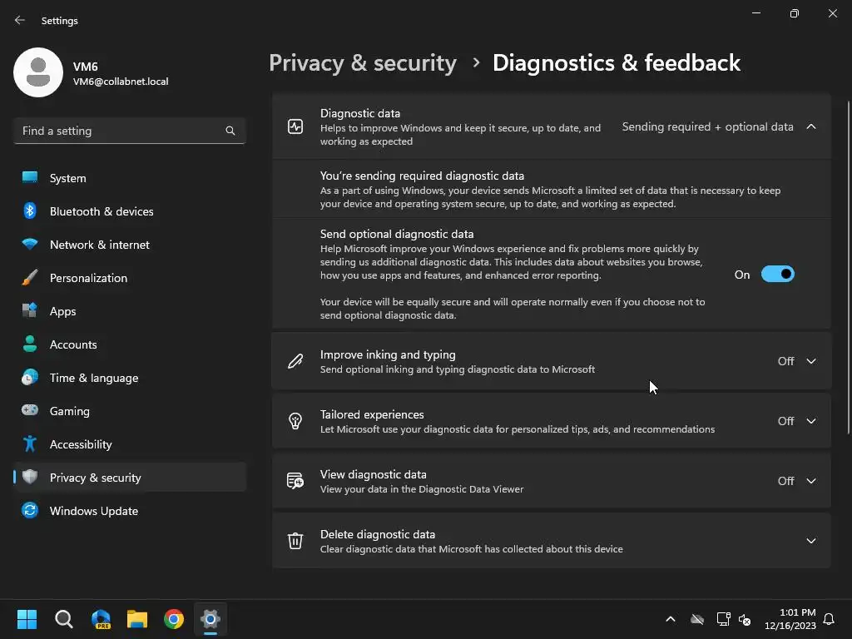Screen dimensions: 852x639
Task: Expand the Tailored experiences chevron
Action: click(810, 421)
